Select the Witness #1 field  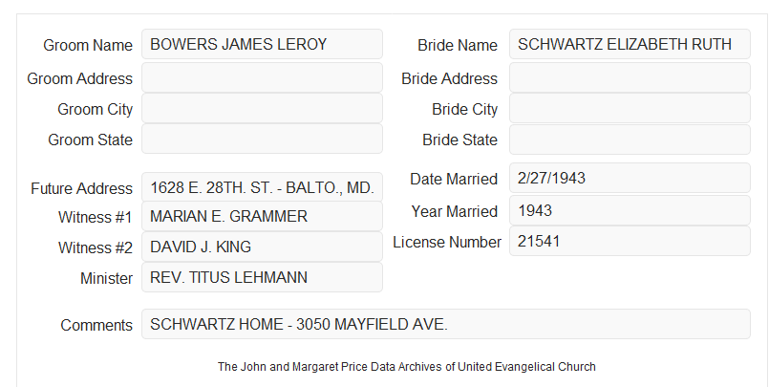pos(262,216)
